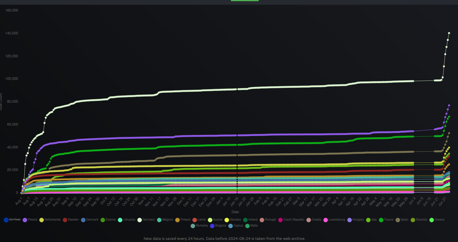458x242 pixels.
Task: Click the 80,000 y-axis label
Action: [13, 102]
